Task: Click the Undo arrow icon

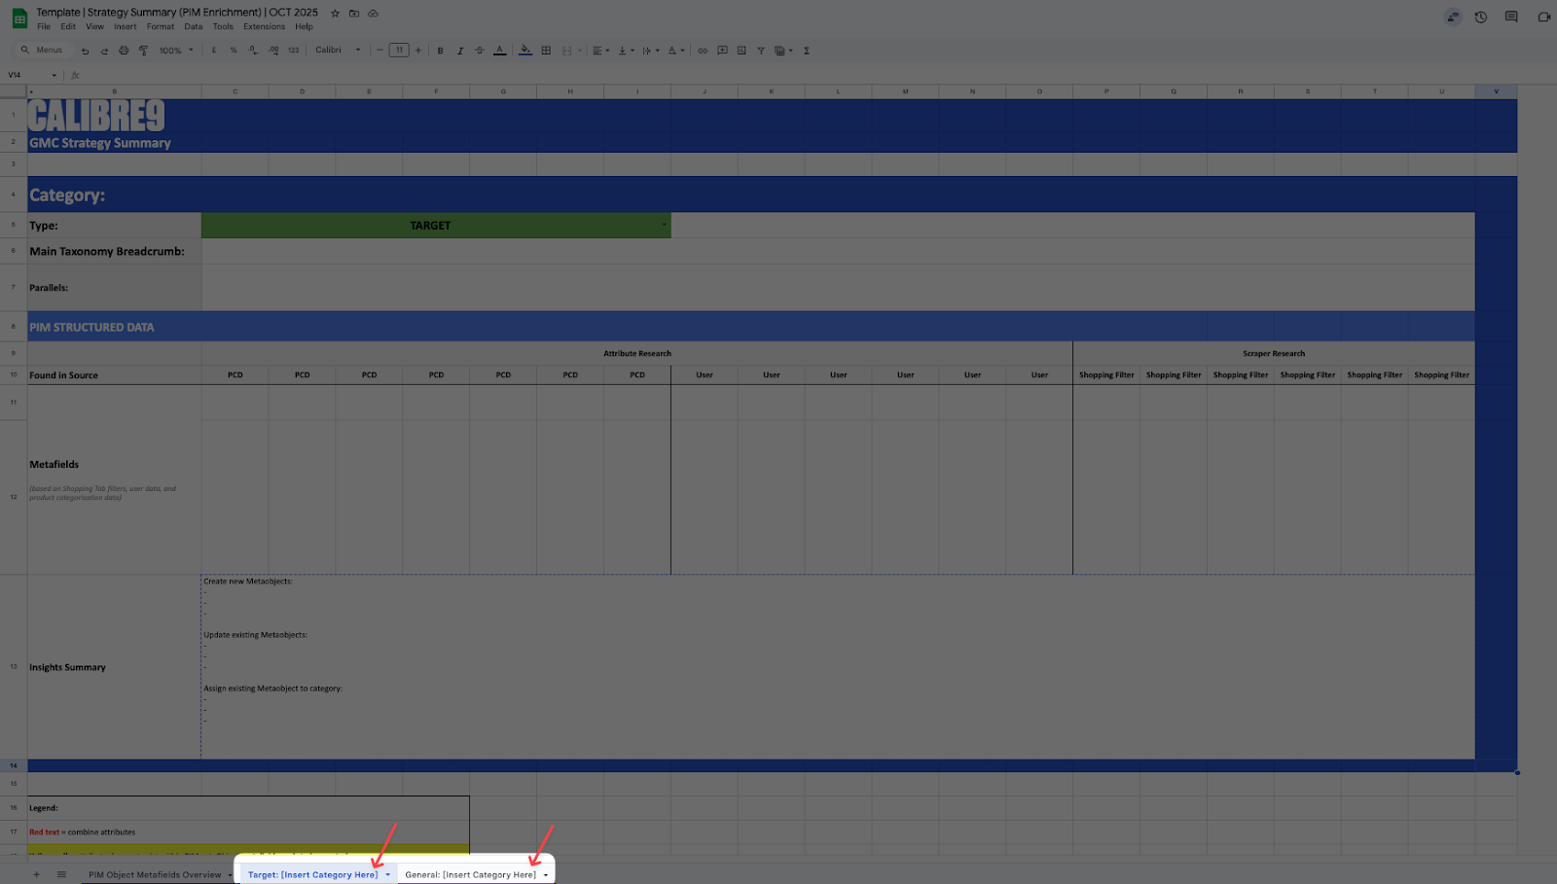Action: 85,51
